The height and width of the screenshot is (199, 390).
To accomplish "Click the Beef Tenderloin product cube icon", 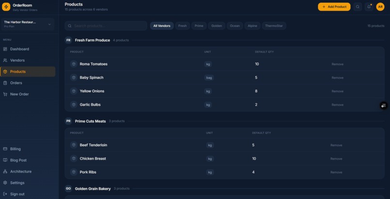I will [x=74, y=145].
